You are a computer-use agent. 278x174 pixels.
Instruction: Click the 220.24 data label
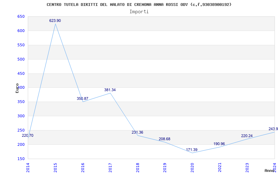[x=247, y=136]
